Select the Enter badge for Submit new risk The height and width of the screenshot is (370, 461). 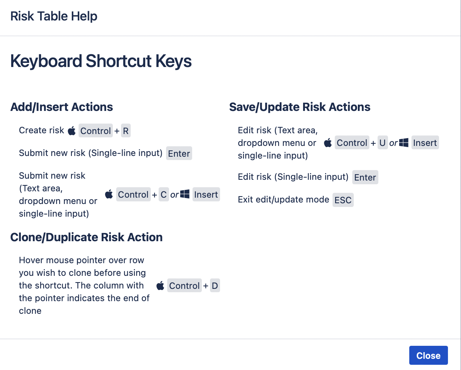click(179, 153)
